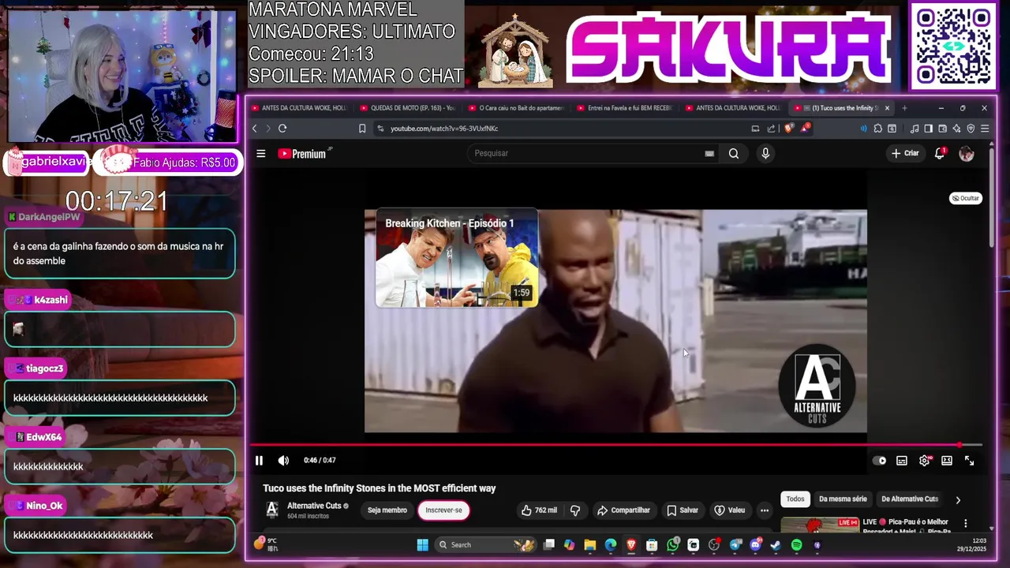Save the video with the Salvar button
Image resolution: width=1010 pixels, height=568 pixels.
683,510
